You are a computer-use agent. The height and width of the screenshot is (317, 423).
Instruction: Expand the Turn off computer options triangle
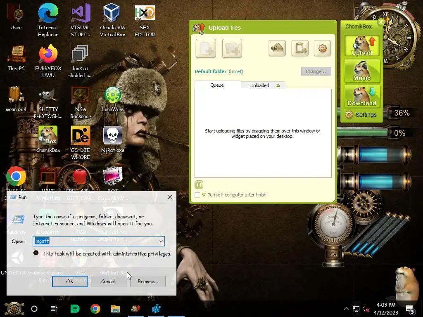click(204, 195)
